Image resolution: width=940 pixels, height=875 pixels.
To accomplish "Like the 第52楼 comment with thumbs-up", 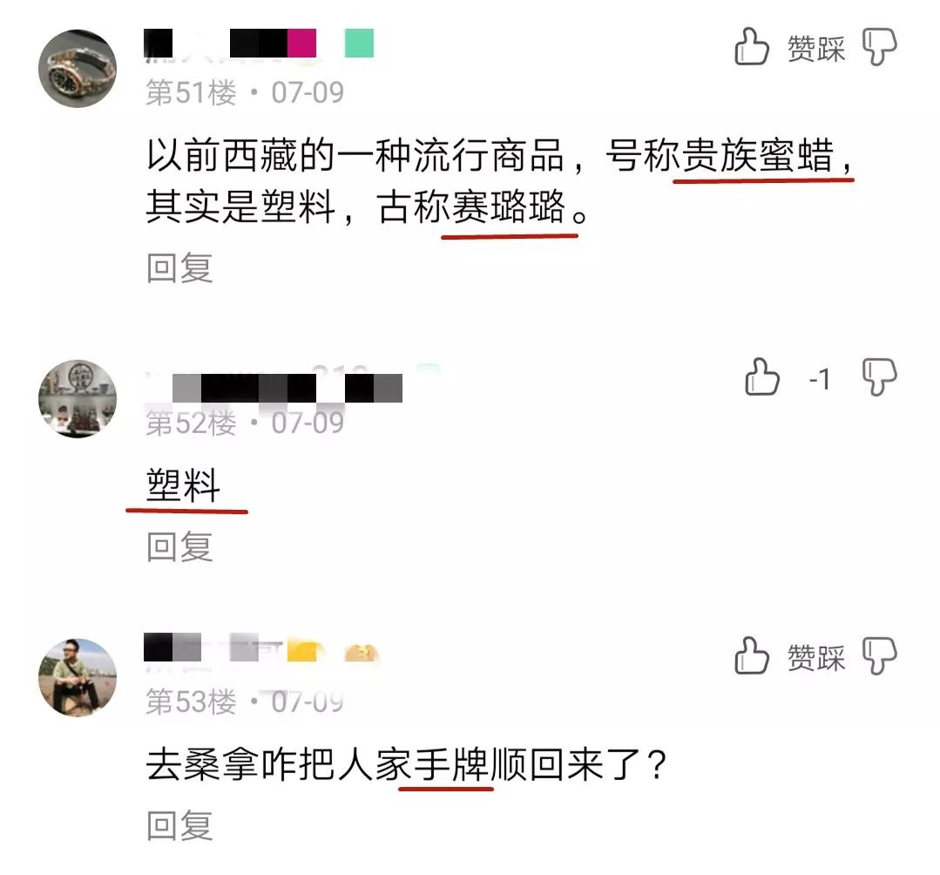I will coord(761,376).
